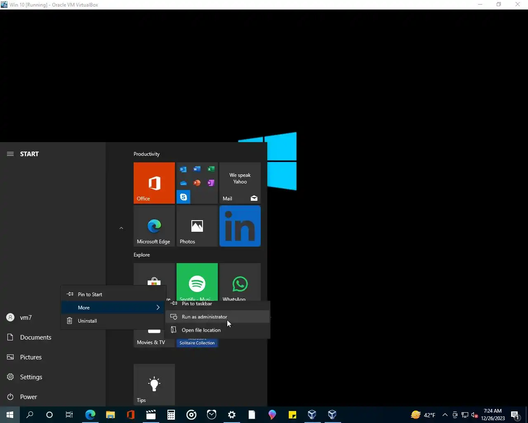The image size is (528, 423).
Task: Open the LinkedIn tile
Action: [x=240, y=226]
